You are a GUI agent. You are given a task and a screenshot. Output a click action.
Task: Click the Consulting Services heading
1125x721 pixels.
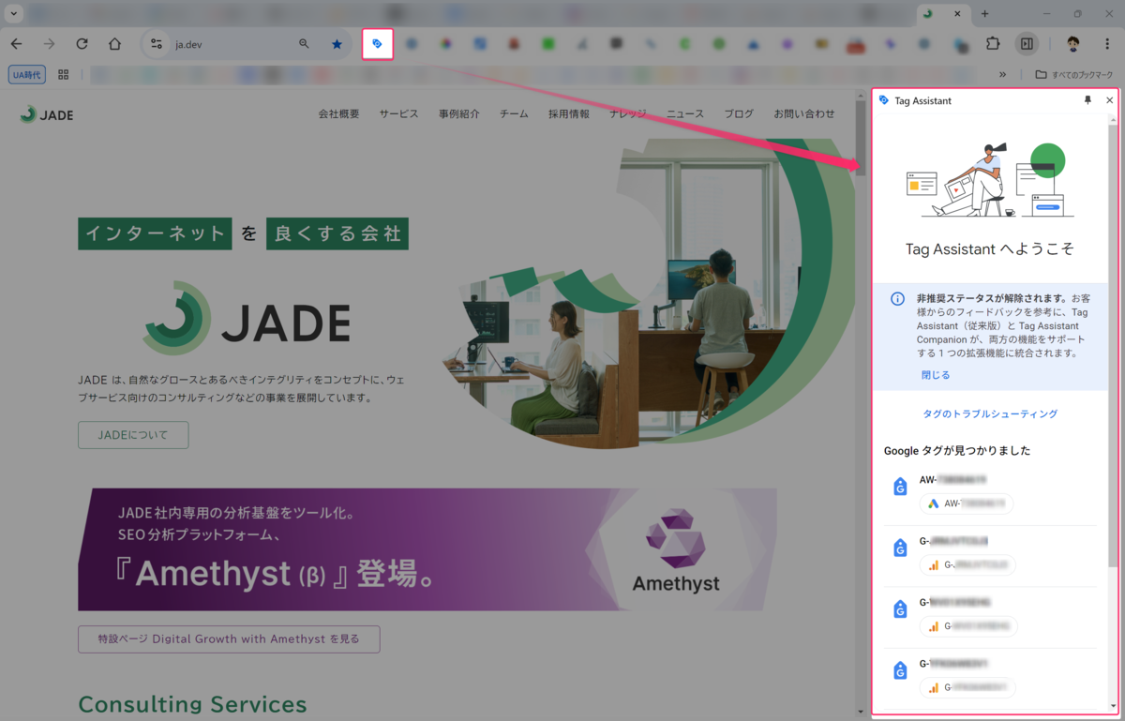pos(192,704)
